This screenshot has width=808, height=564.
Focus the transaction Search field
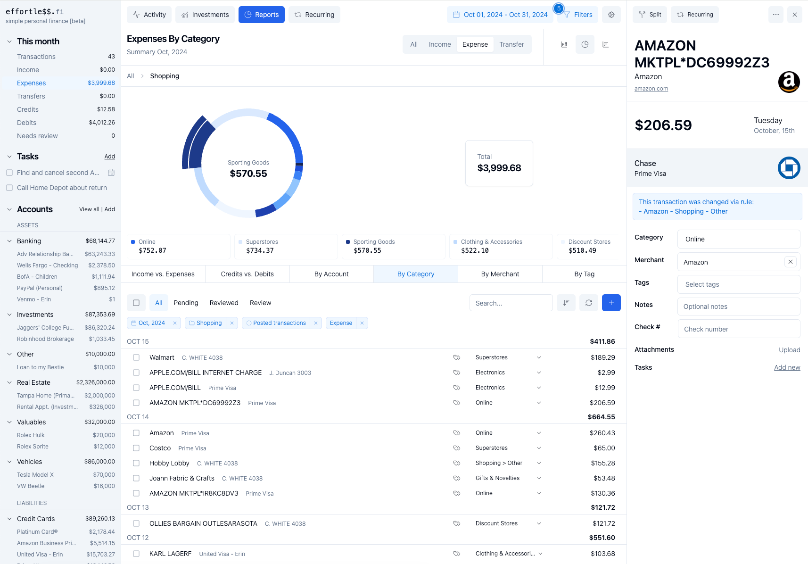[511, 303]
